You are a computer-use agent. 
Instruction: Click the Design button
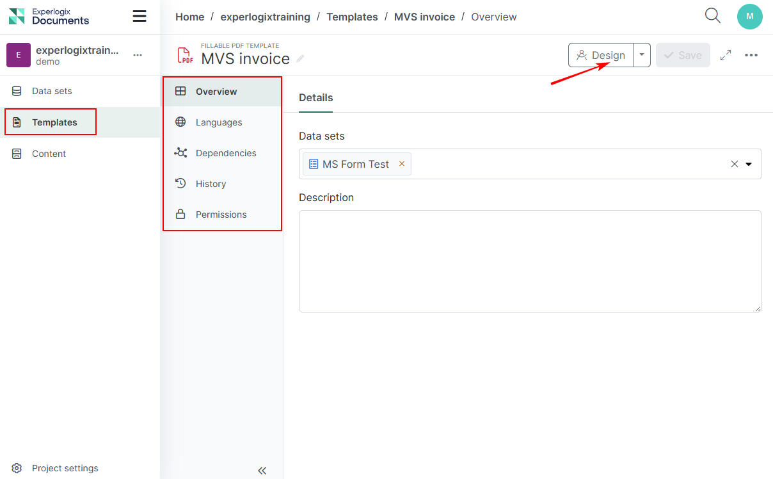pos(601,55)
